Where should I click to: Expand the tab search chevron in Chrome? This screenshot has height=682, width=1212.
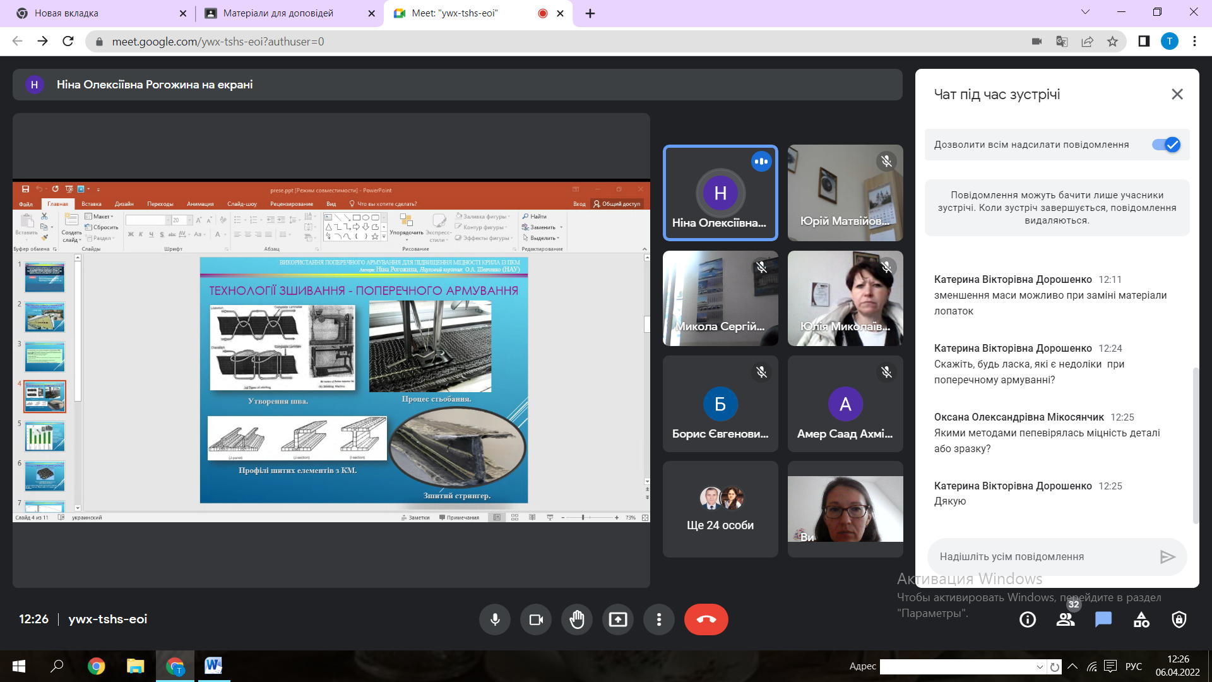1085,12
